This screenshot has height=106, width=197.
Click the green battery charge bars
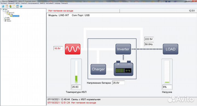(120, 71)
